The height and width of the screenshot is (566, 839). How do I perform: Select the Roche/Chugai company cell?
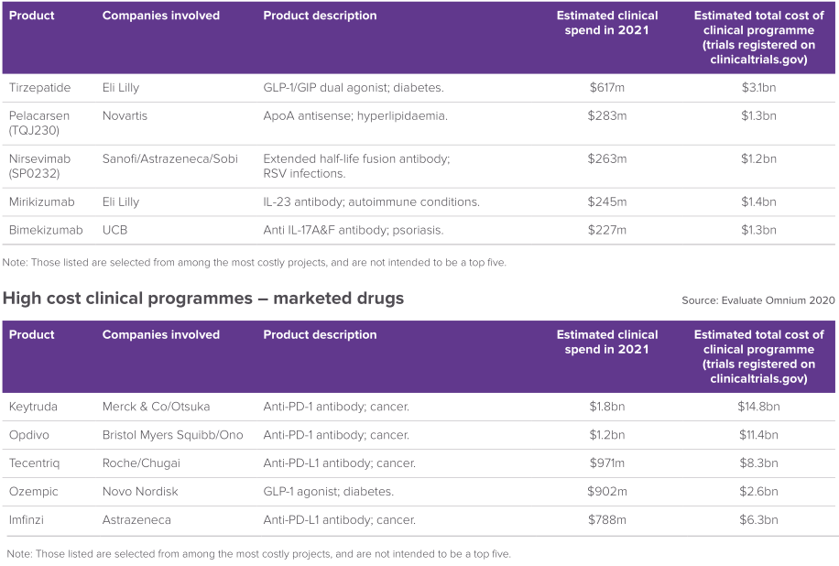point(141,463)
